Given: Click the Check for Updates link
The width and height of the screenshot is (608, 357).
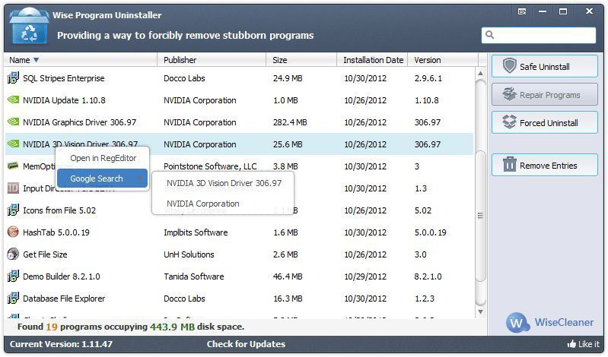Looking at the screenshot, I should click(x=246, y=344).
